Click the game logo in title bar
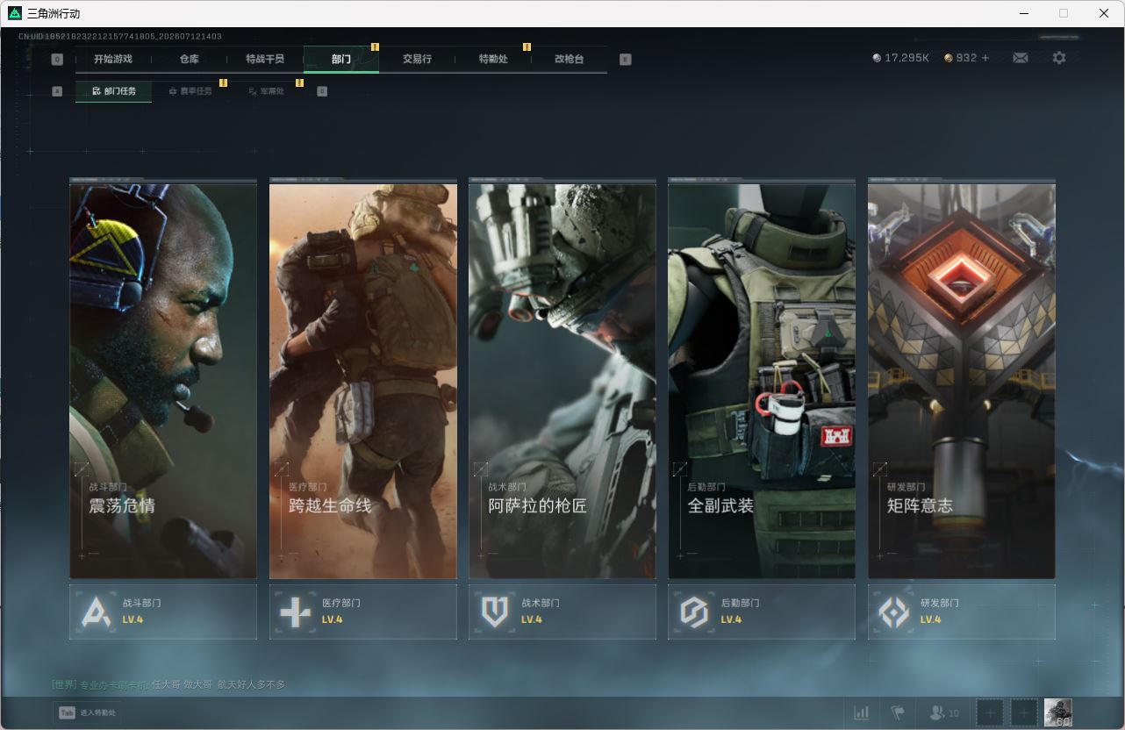This screenshot has width=1125, height=730. [15, 13]
